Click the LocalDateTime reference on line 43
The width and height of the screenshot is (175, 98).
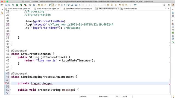pos(73,60)
